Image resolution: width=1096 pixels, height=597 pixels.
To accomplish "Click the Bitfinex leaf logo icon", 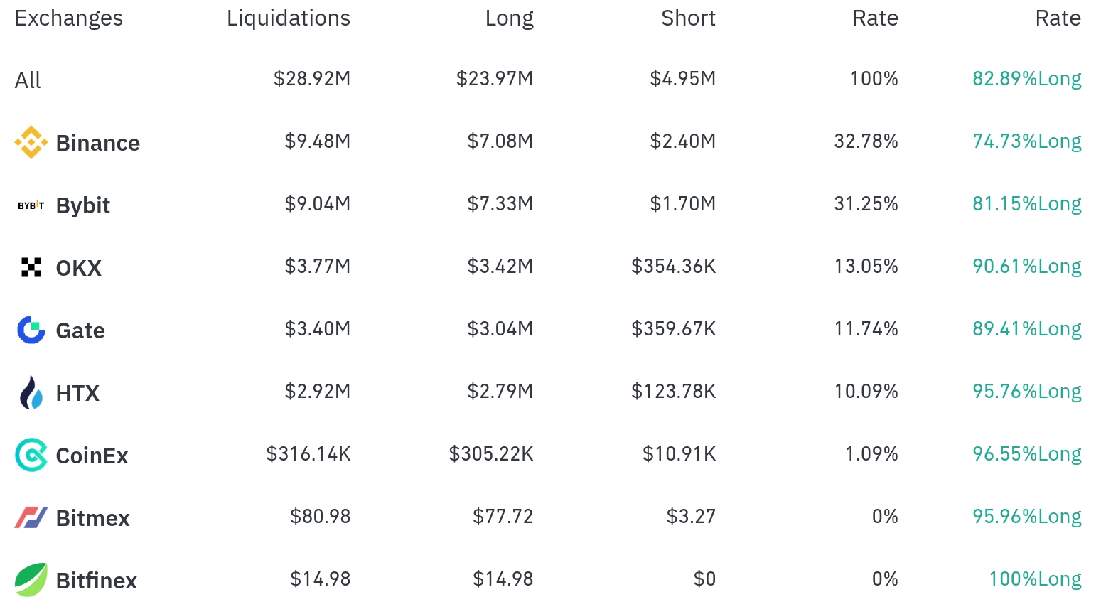I will (31, 579).
